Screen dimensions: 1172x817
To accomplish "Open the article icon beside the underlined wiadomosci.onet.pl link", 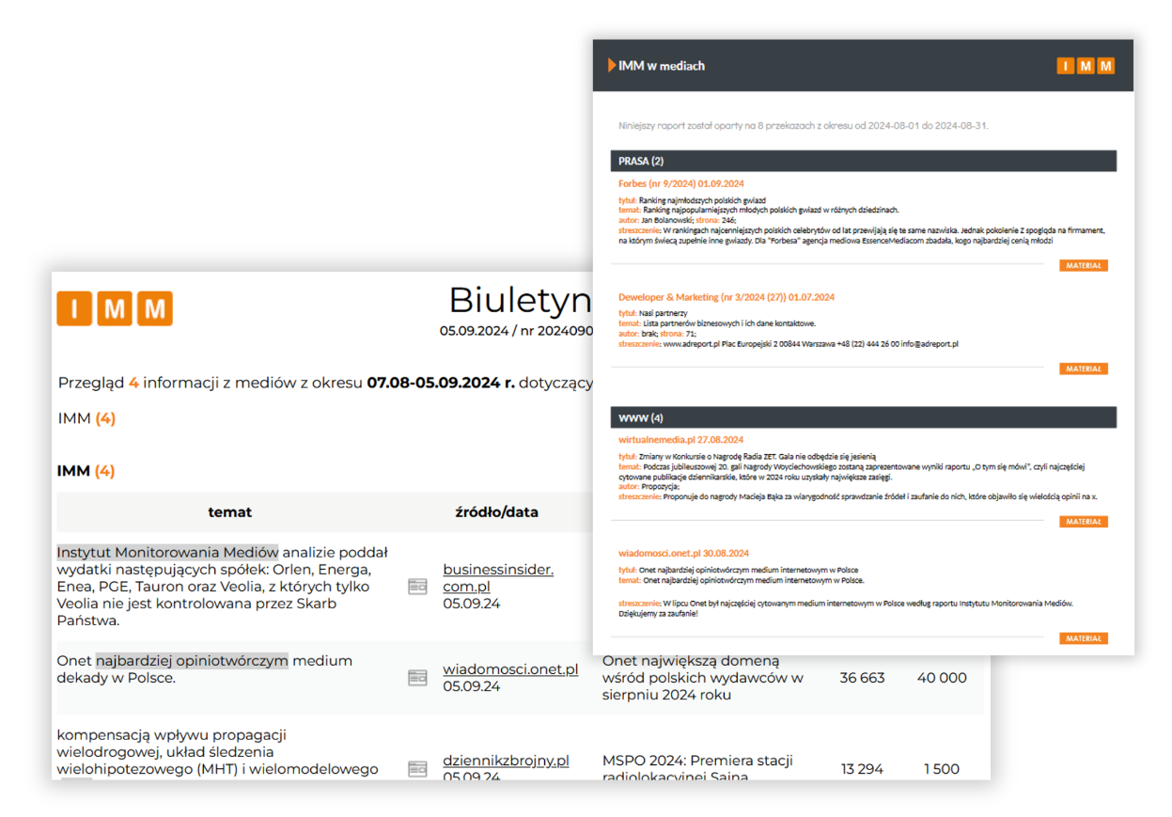I will [417, 678].
